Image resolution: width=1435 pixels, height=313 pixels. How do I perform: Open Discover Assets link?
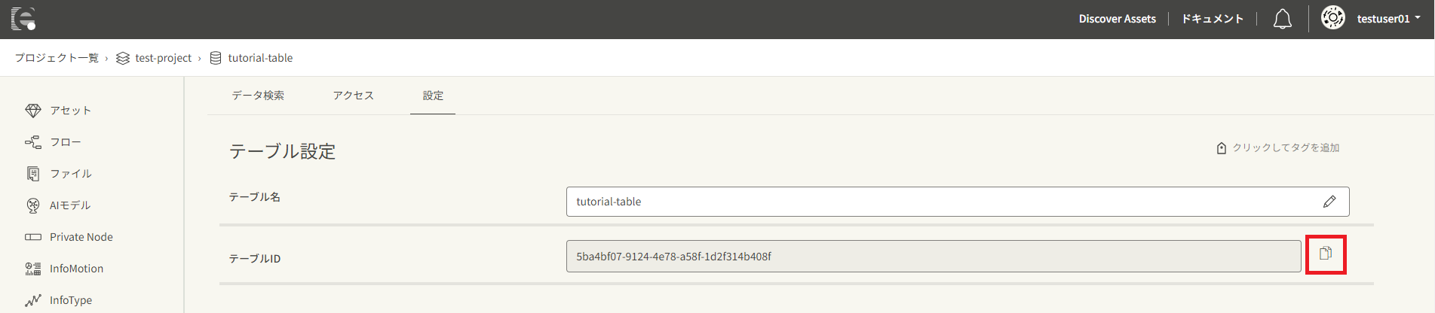coord(1117,19)
